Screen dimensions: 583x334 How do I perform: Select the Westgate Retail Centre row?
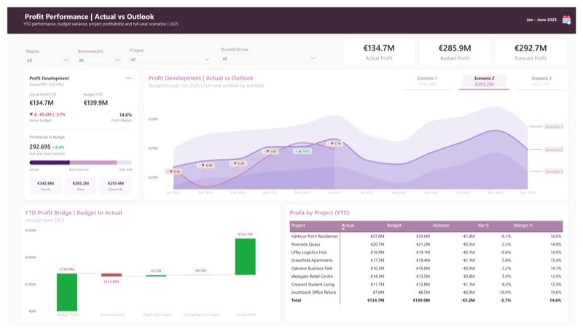tap(426, 276)
